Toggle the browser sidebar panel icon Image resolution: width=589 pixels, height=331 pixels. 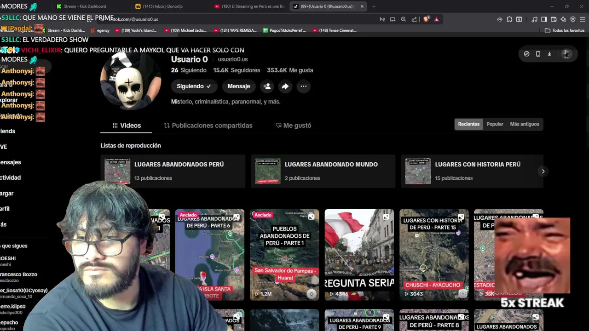544,19
